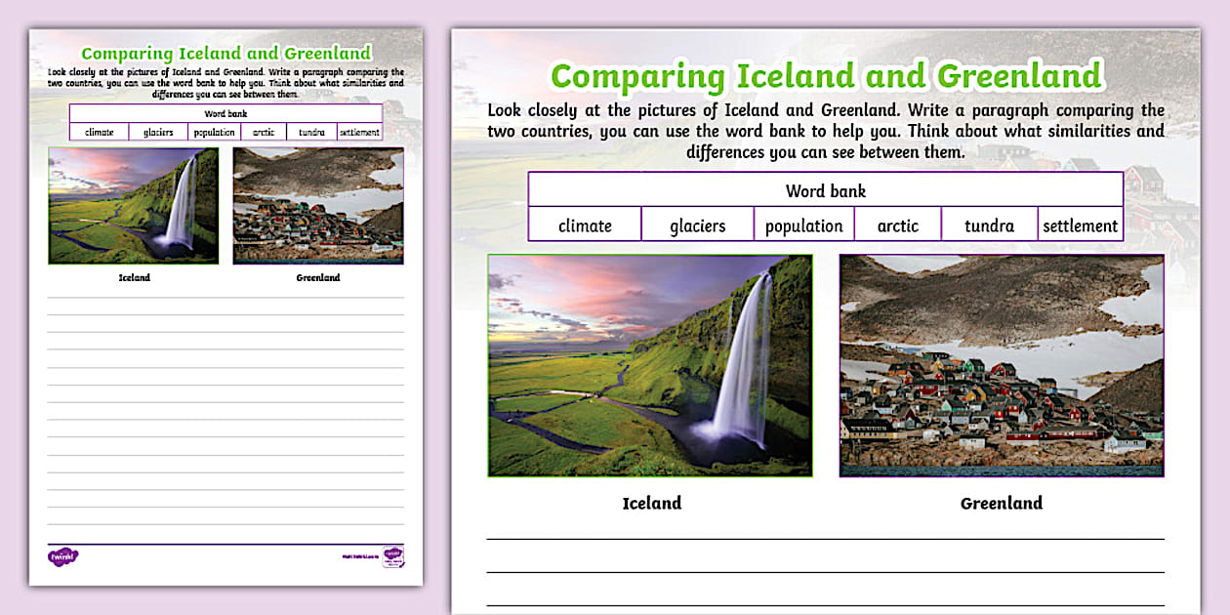This screenshot has height=615, width=1230.
Task: Click the Greenland settlement photograph
Action: click(1002, 365)
